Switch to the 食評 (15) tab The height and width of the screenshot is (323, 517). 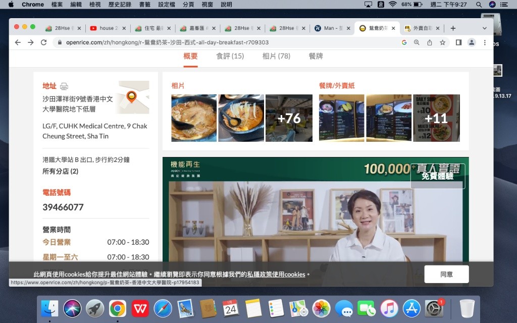pyautogui.click(x=230, y=56)
